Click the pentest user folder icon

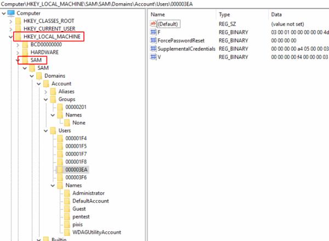[68, 216]
